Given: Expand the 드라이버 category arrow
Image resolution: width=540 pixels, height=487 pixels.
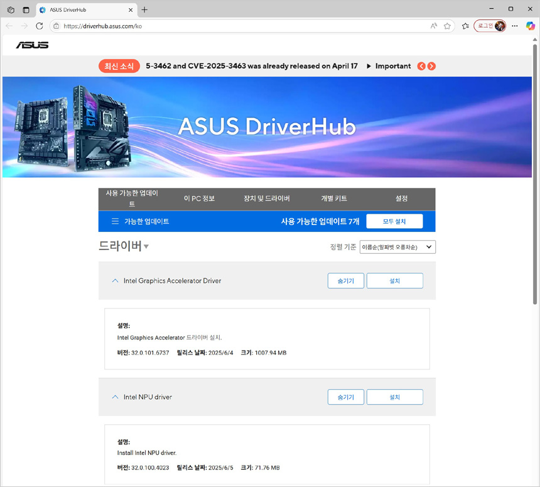Looking at the screenshot, I should click(x=146, y=247).
